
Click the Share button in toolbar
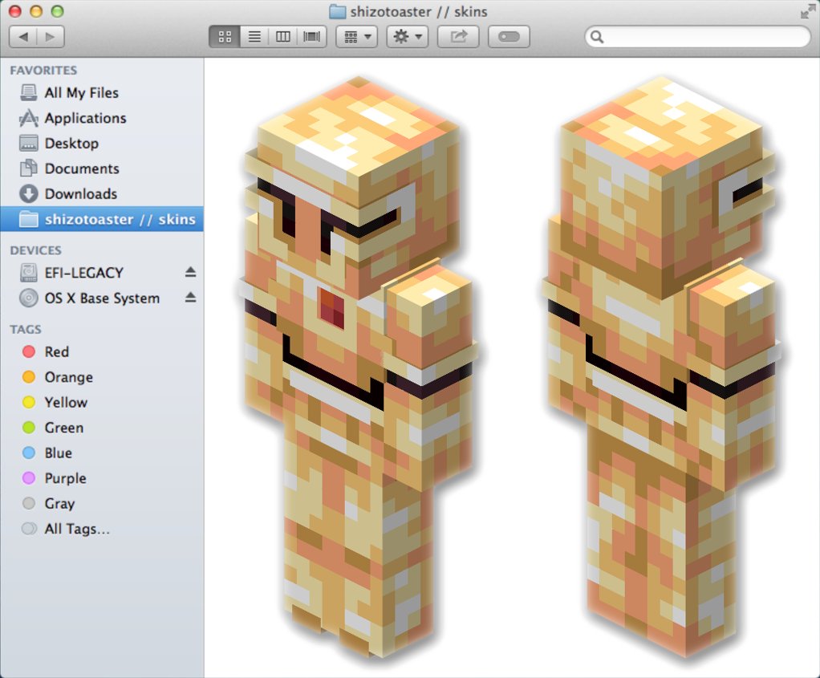coord(458,37)
